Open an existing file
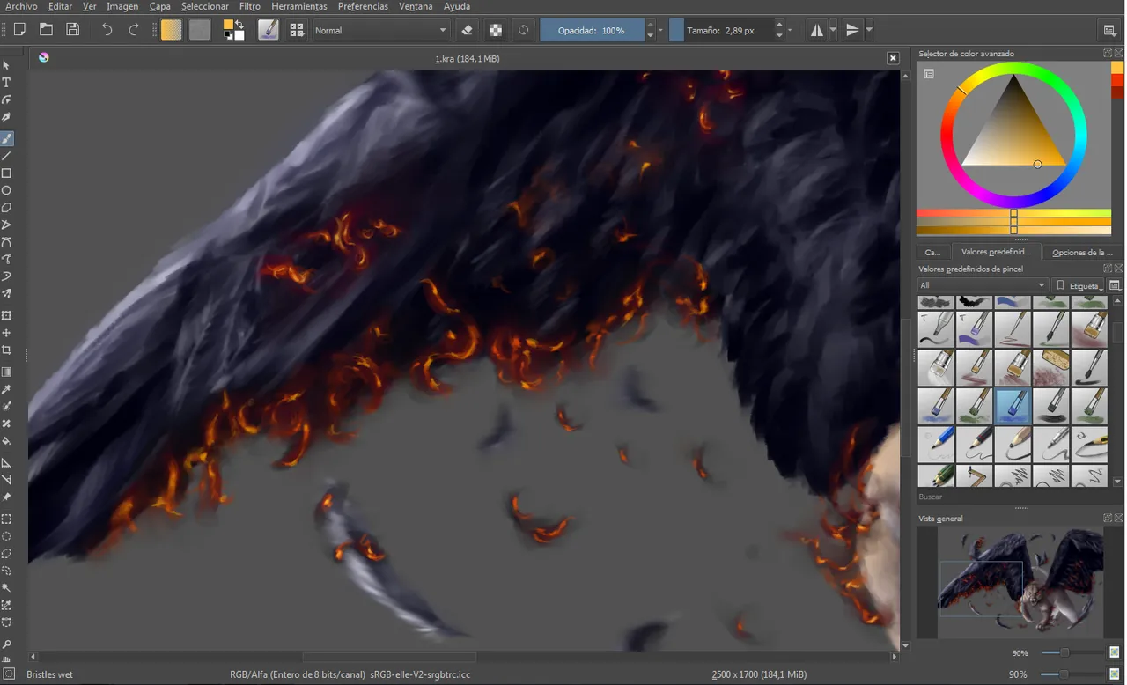The height and width of the screenshot is (685, 1127). pos(46,30)
